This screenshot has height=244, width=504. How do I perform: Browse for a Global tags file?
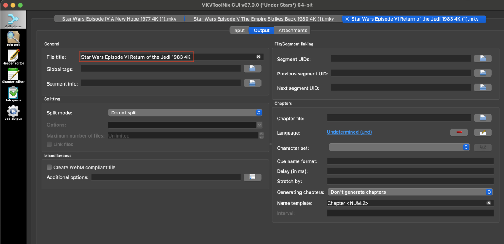(252, 68)
